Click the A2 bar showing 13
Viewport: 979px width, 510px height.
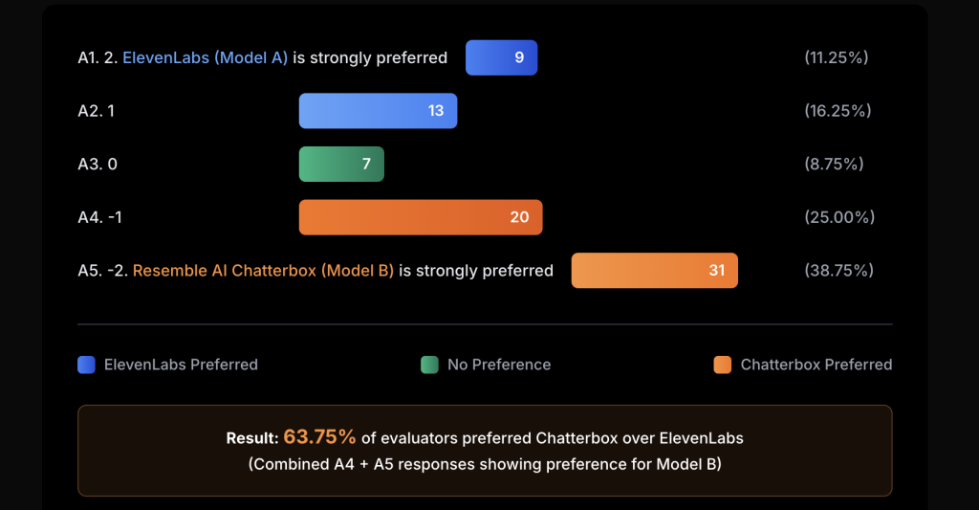point(378,111)
